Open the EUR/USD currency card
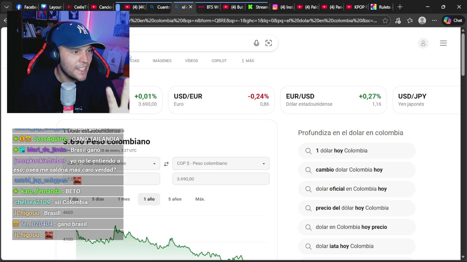Screen dimensions: 467x262 (333, 100)
